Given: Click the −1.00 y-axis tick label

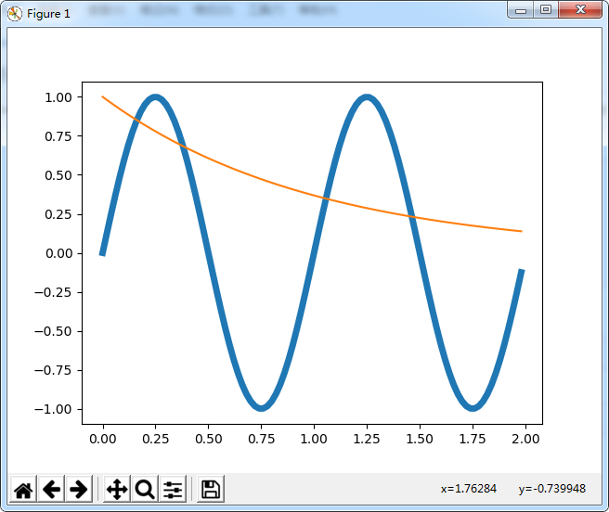Looking at the screenshot, I should [53, 409].
